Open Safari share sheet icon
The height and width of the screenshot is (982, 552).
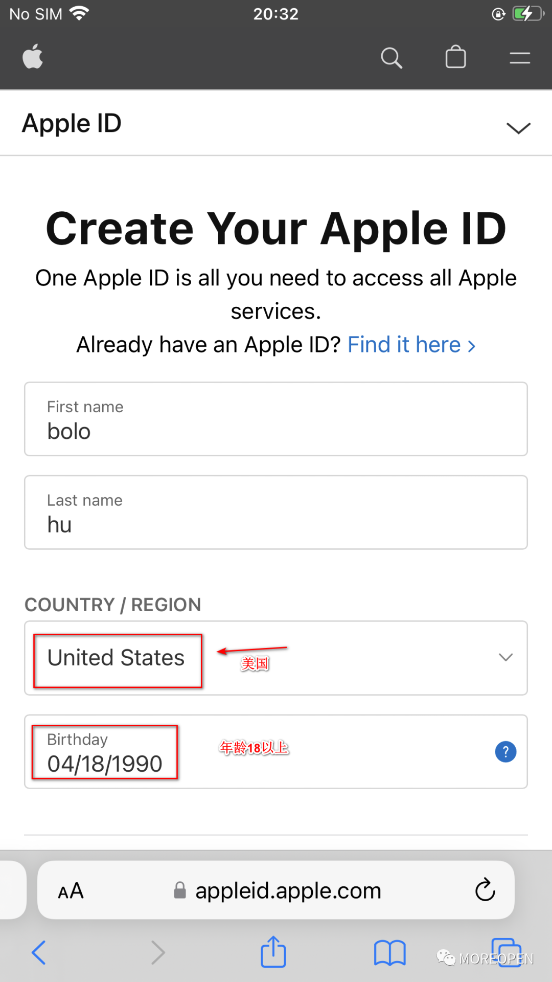273,952
